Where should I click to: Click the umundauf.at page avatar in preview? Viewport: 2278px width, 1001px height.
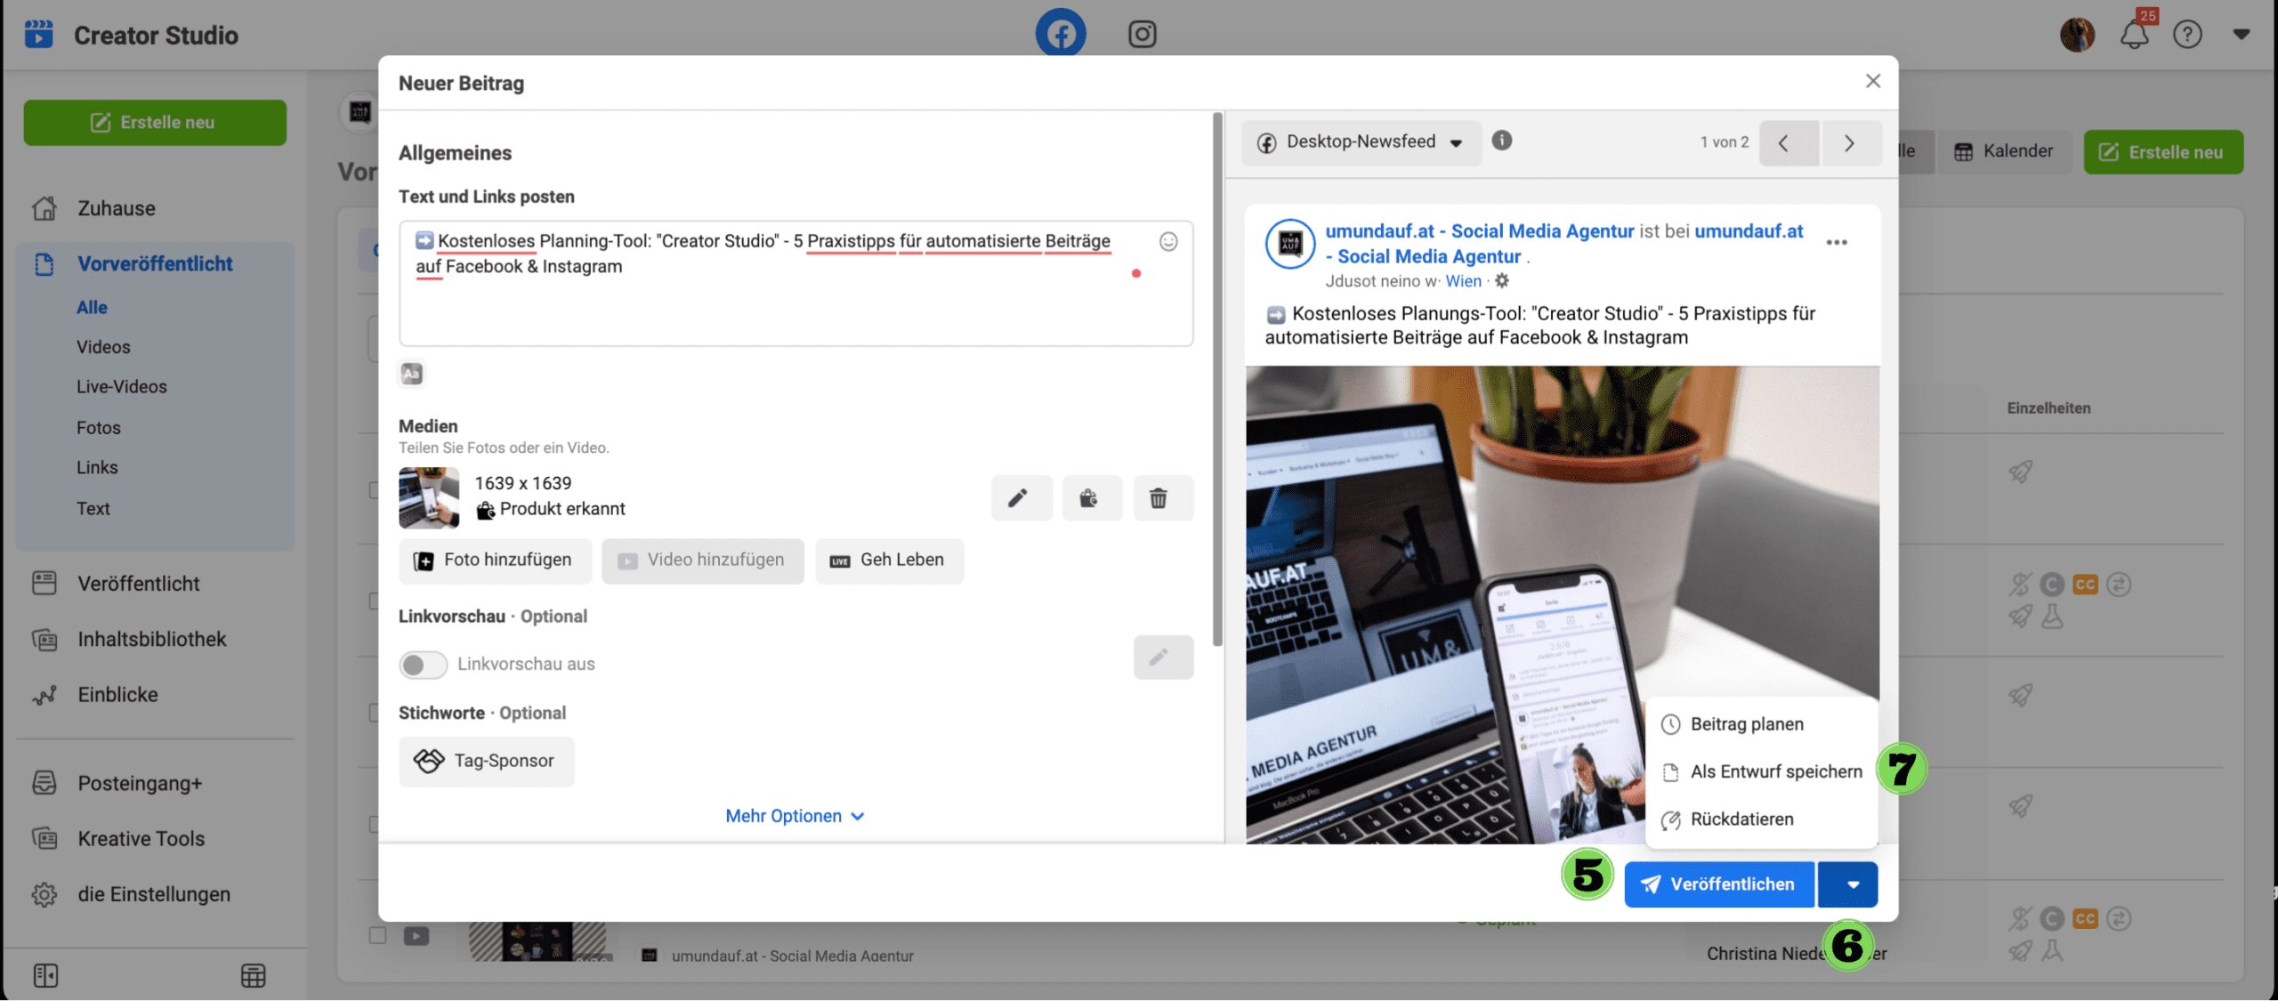point(1289,243)
